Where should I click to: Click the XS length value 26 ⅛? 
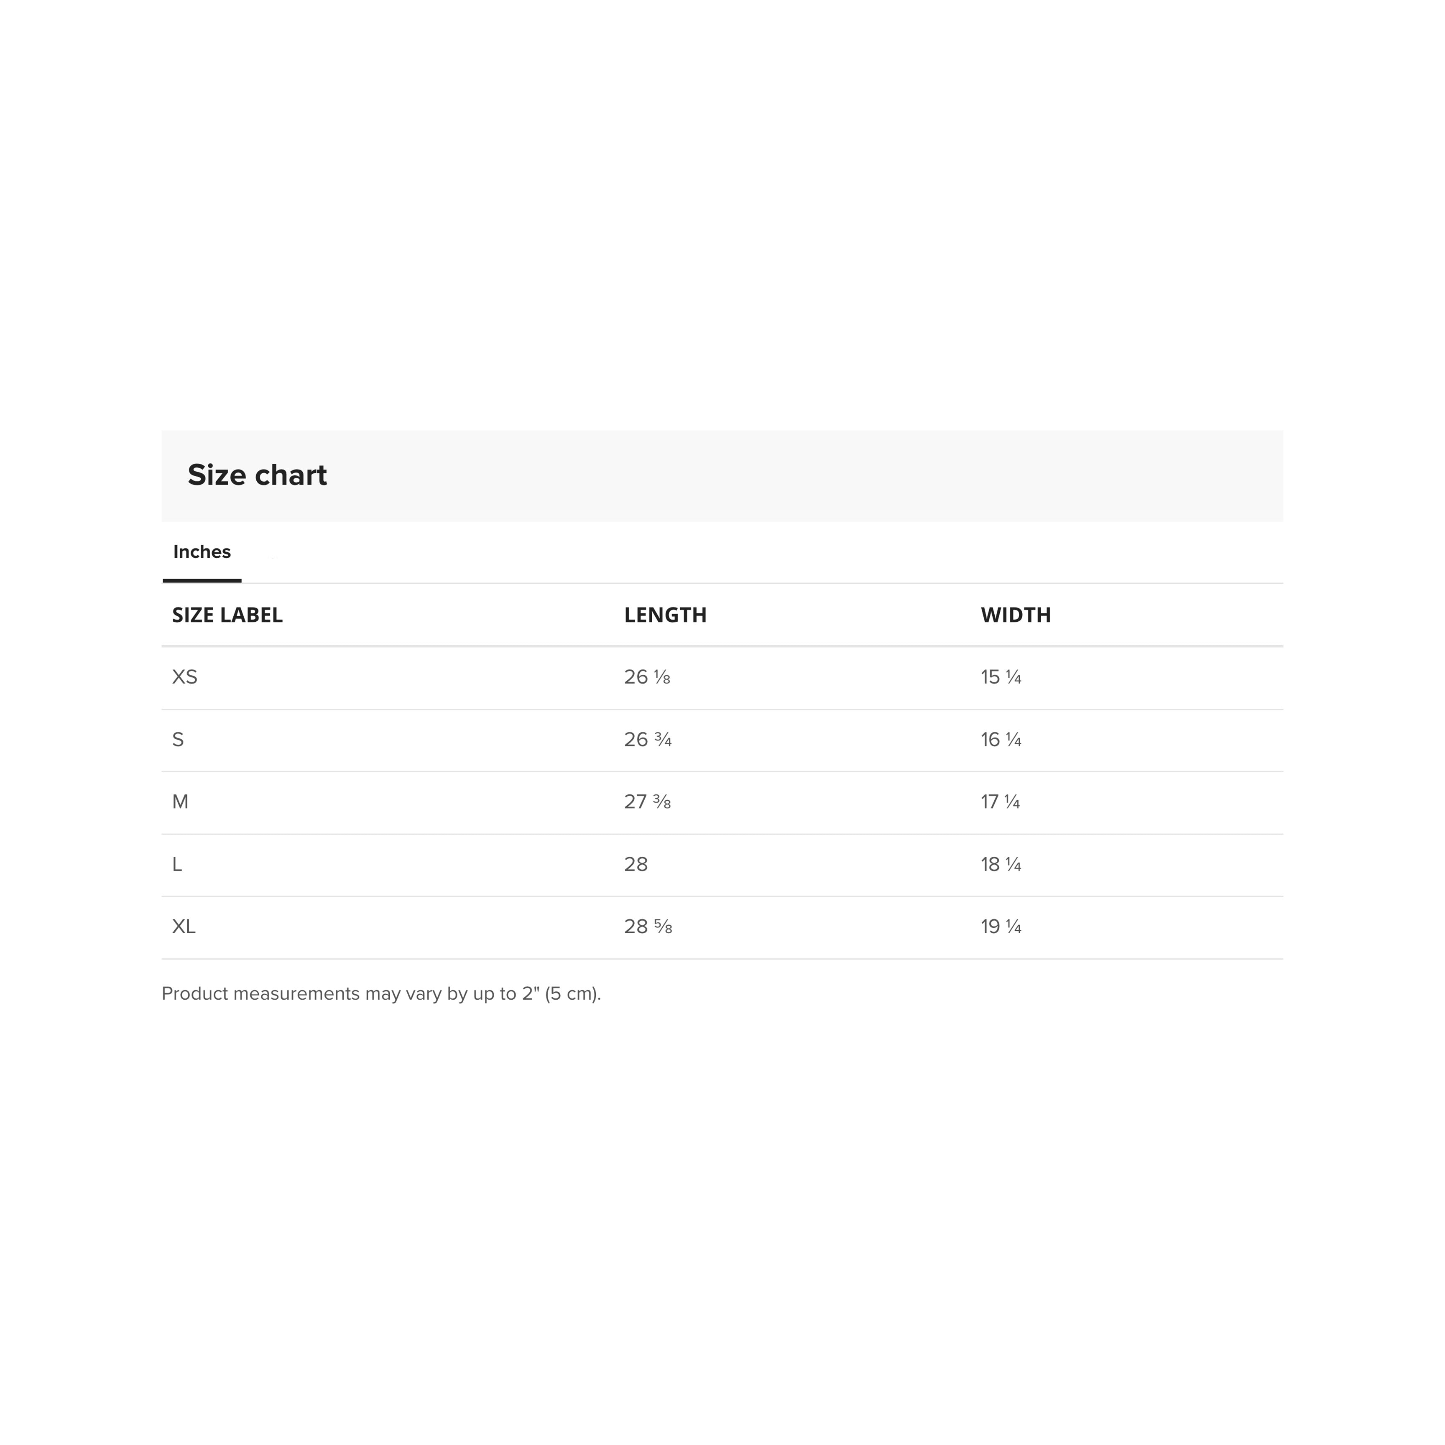pos(648,678)
